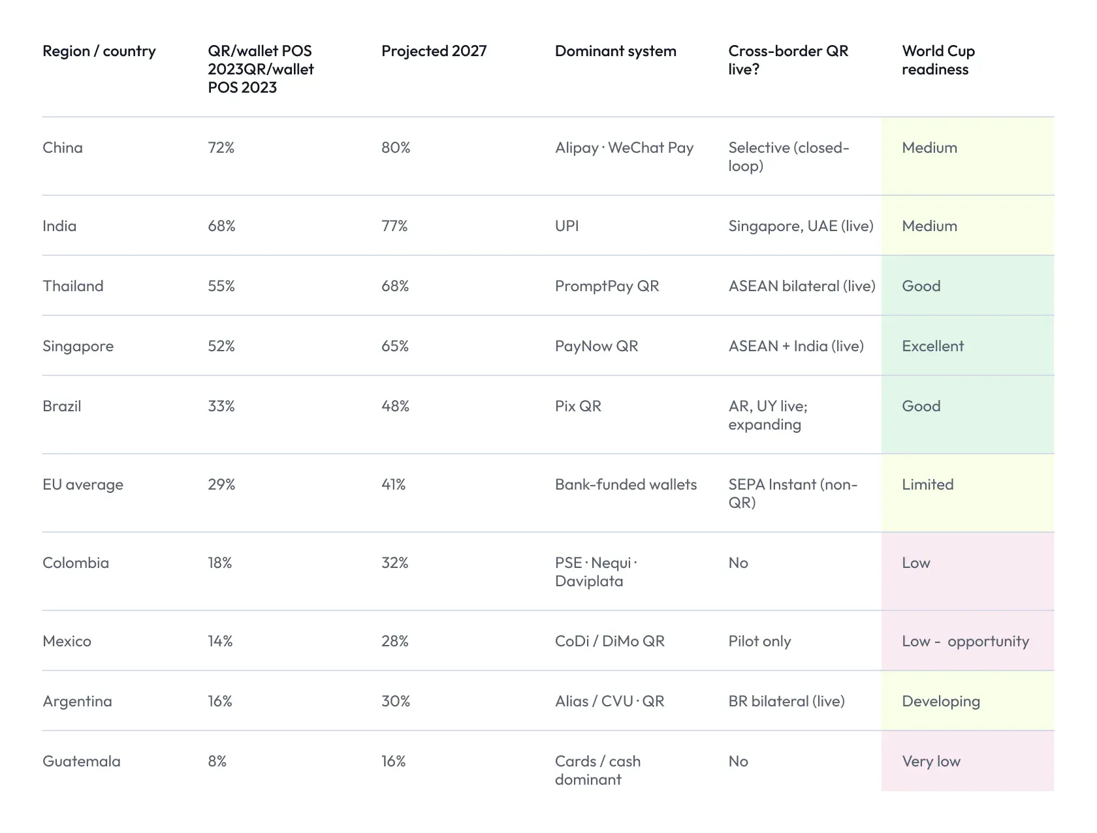Select India's UPI dominant system cell
The image size is (1097, 833).
[x=567, y=226]
